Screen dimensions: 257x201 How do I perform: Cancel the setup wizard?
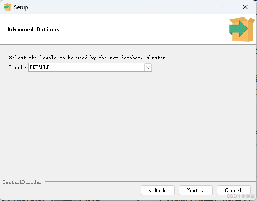[234, 190]
